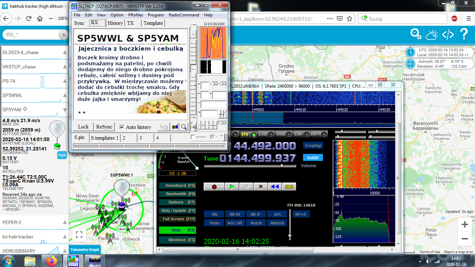Toggle the Mute button in HDSDR
475x267 pixels.
215,223
